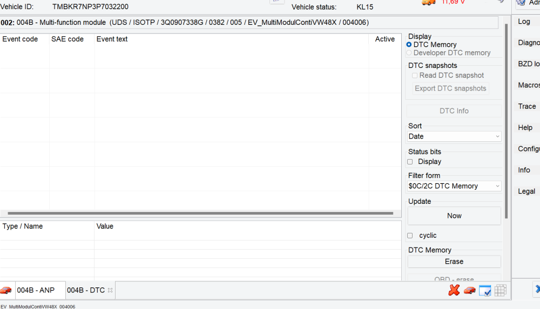Click the DTC Memory Erase button
Screen dimensions: 540x309
(454, 262)
